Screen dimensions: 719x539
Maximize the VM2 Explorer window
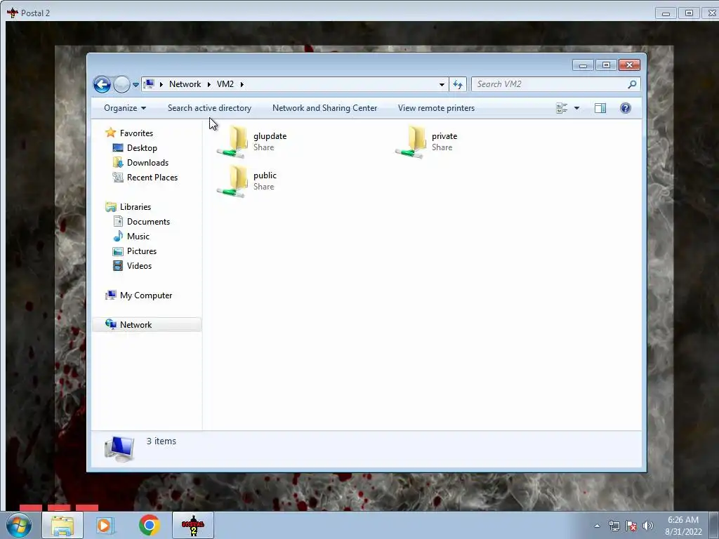point(606,65)
